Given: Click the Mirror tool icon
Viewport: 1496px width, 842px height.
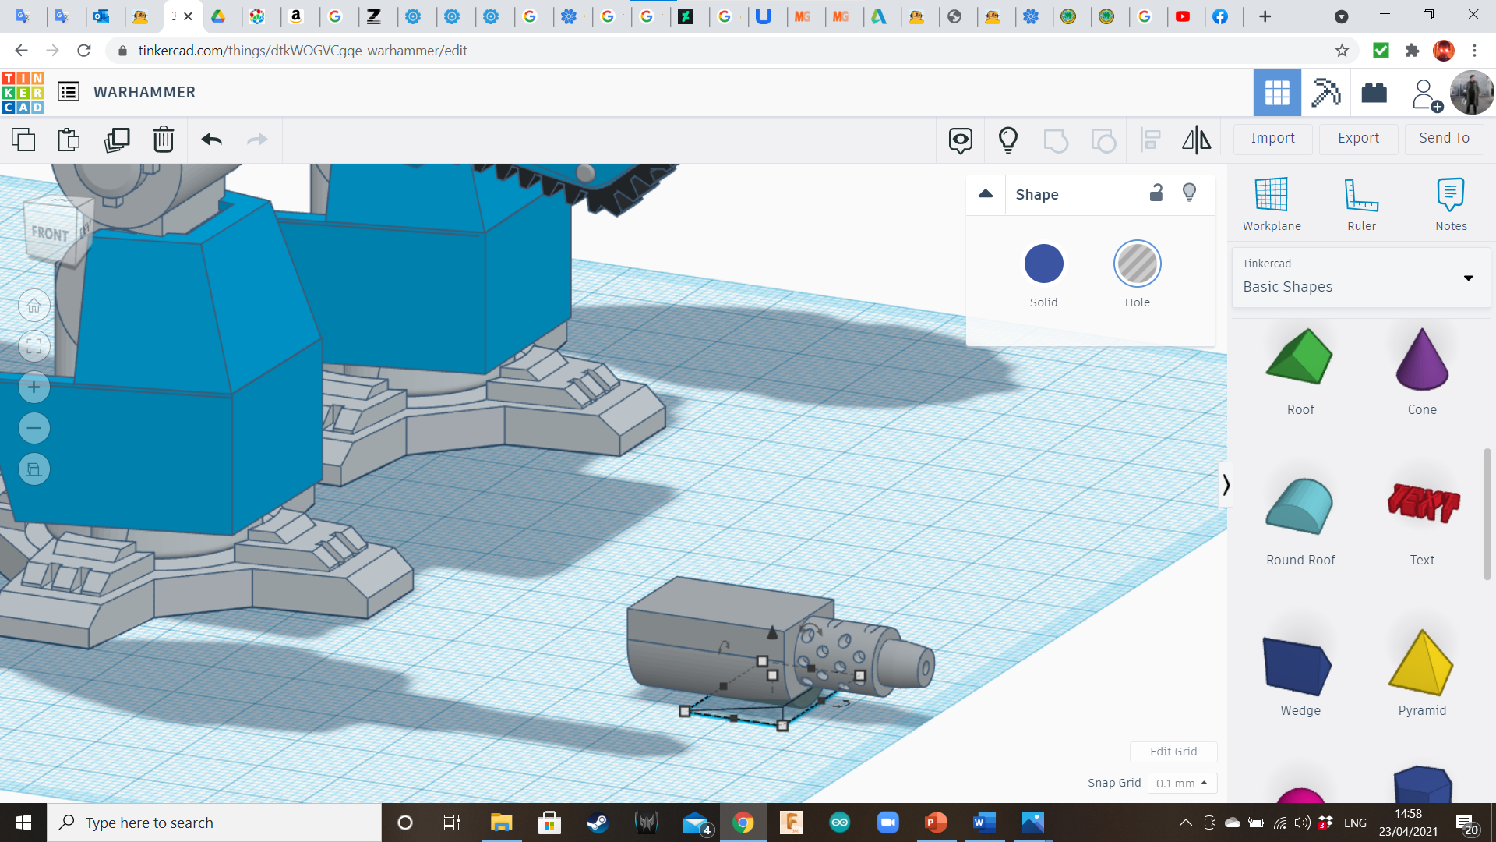Looking at the screenshot, I should (1196, 140).
